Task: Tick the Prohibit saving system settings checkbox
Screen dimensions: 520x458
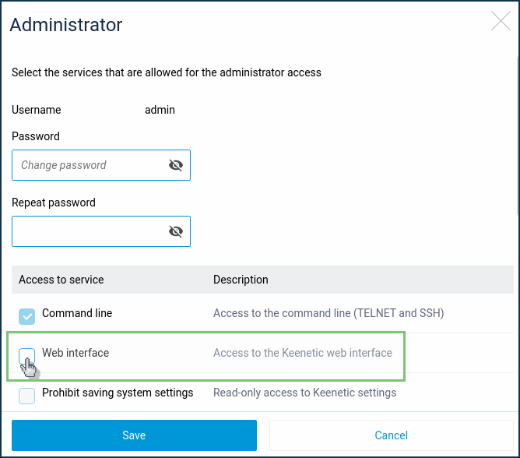Action: [x=27, y=396]
